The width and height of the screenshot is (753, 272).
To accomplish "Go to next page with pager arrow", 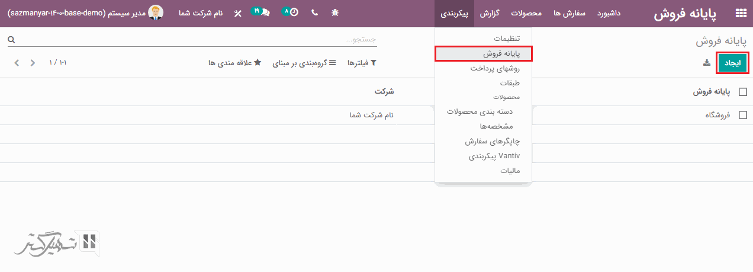I will [x=17, y=63].
